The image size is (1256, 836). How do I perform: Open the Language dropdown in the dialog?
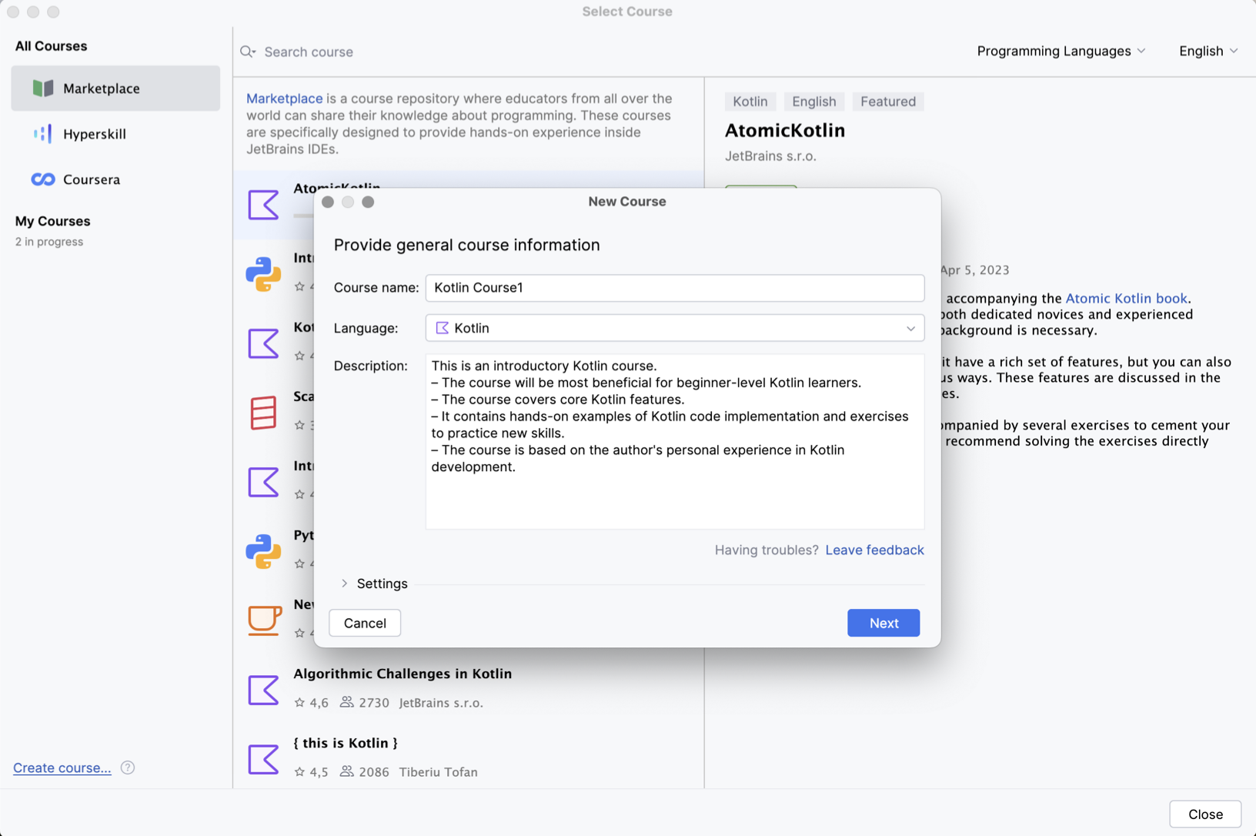pos(910,328)
